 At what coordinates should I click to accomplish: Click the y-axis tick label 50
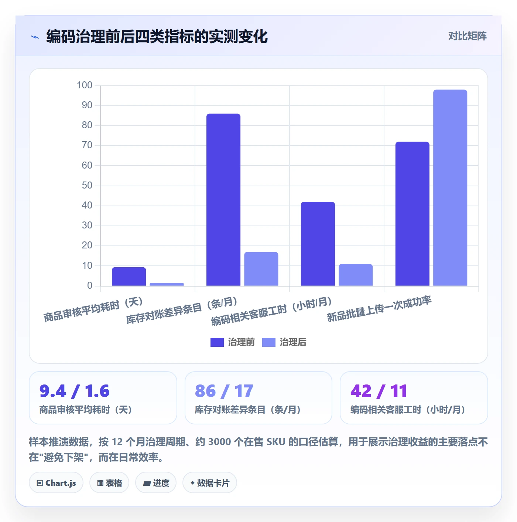87,185
